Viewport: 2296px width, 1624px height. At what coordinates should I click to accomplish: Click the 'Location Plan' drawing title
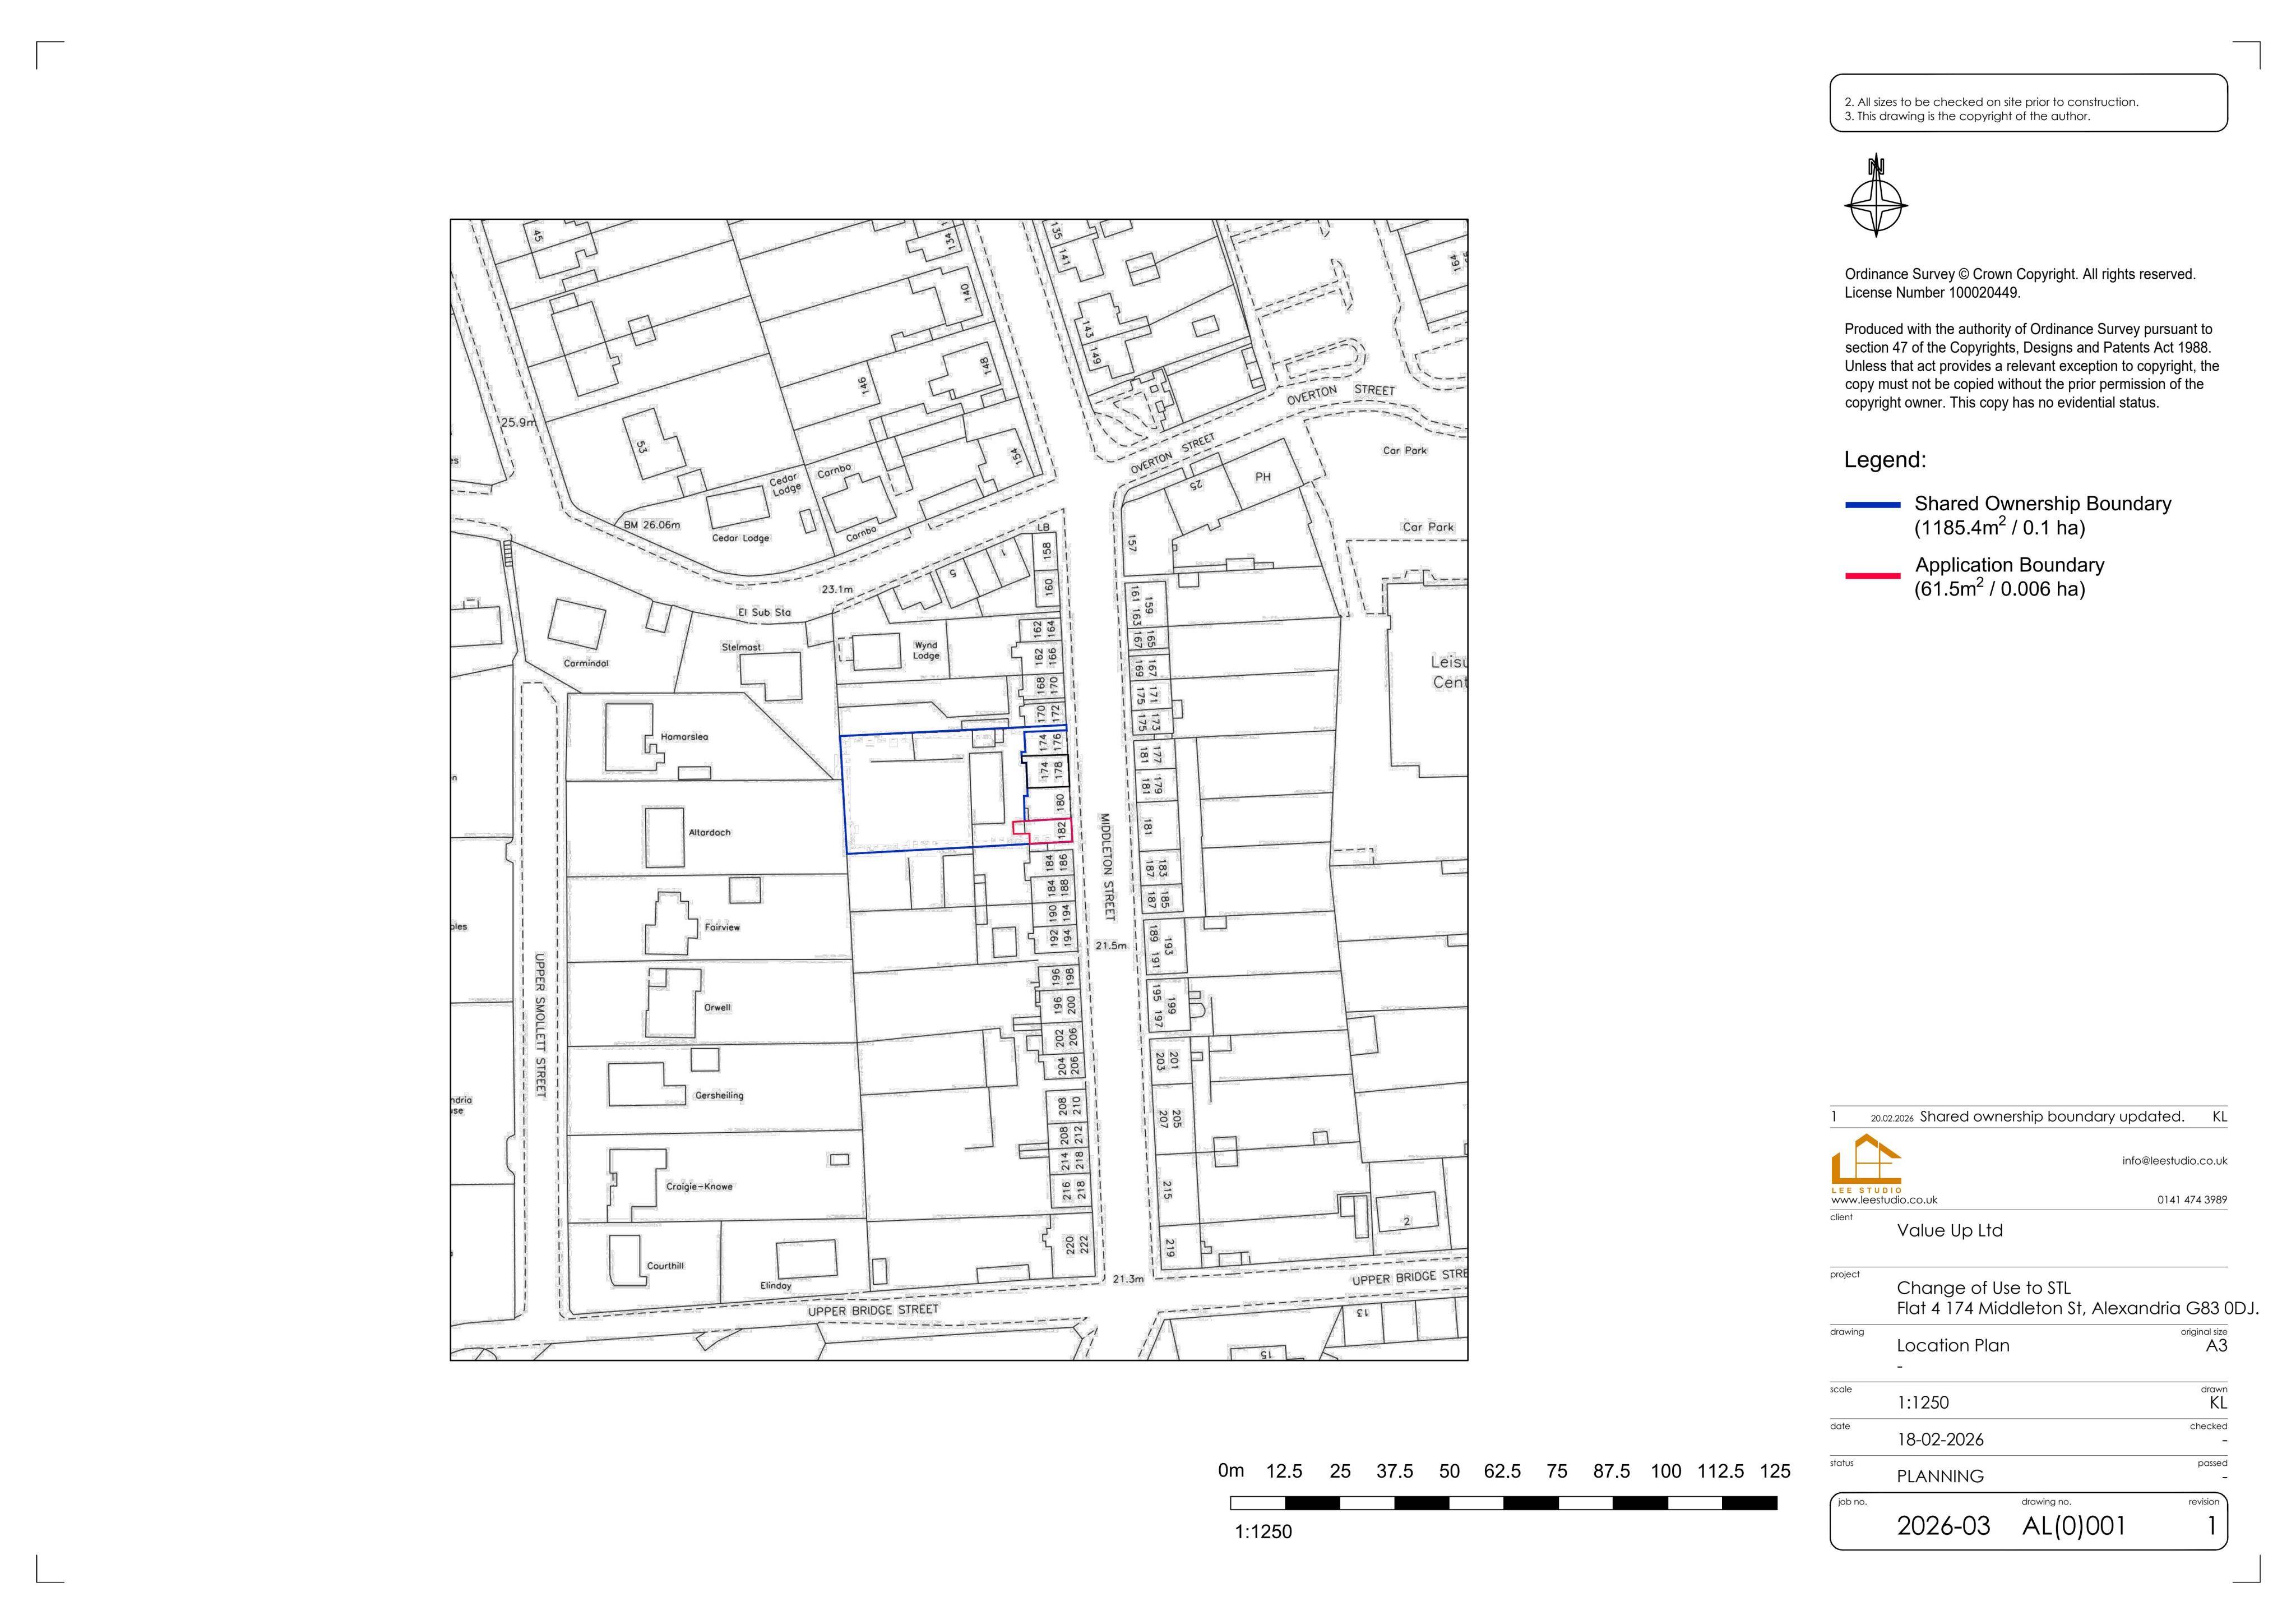(1953, 1346)
